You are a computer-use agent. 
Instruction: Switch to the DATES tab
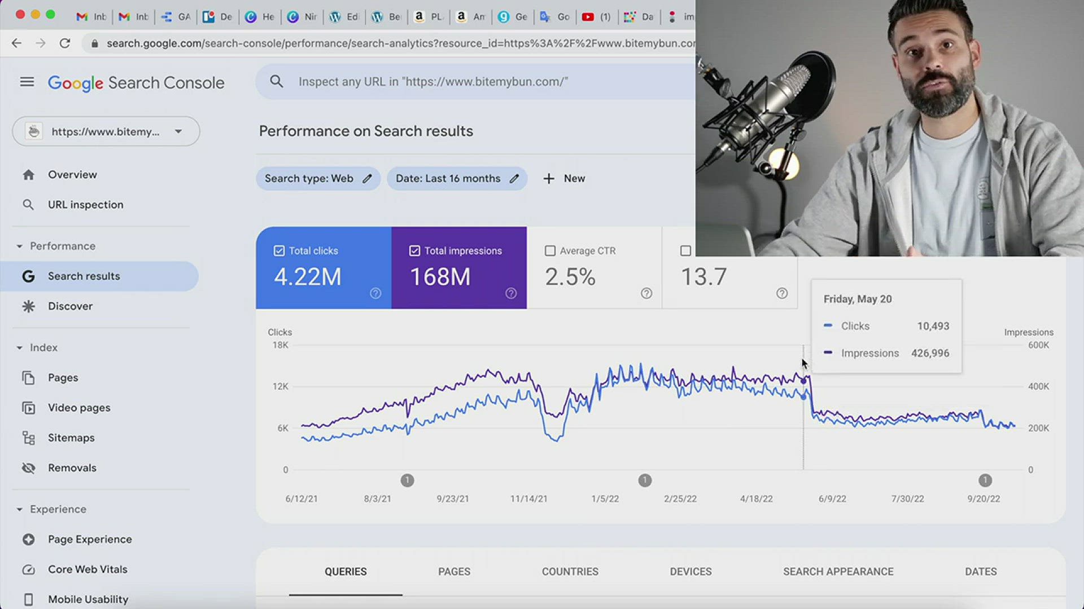[x=981, y=572]
